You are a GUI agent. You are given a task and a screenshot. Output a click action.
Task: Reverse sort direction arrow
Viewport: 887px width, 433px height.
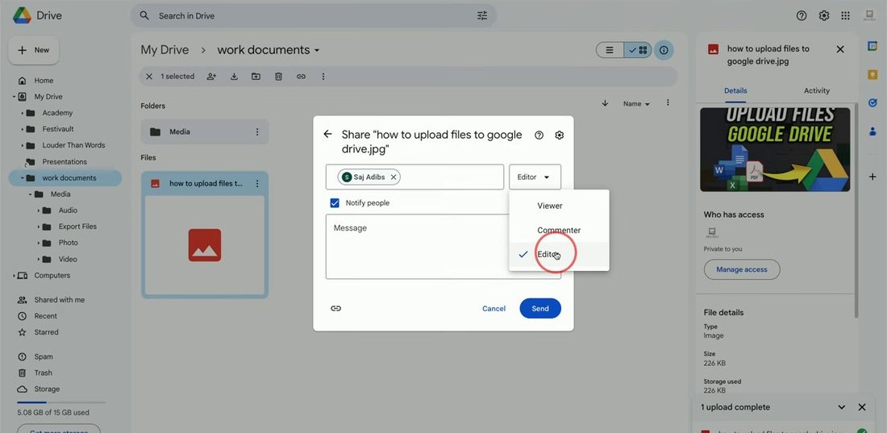pos(605,103)
